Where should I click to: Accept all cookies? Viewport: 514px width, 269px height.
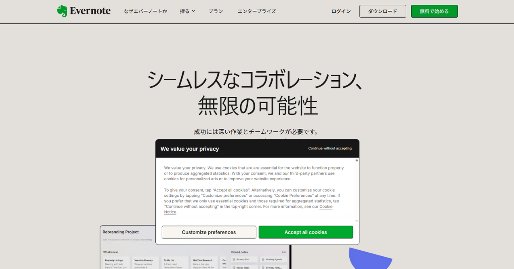coord(306,232)
